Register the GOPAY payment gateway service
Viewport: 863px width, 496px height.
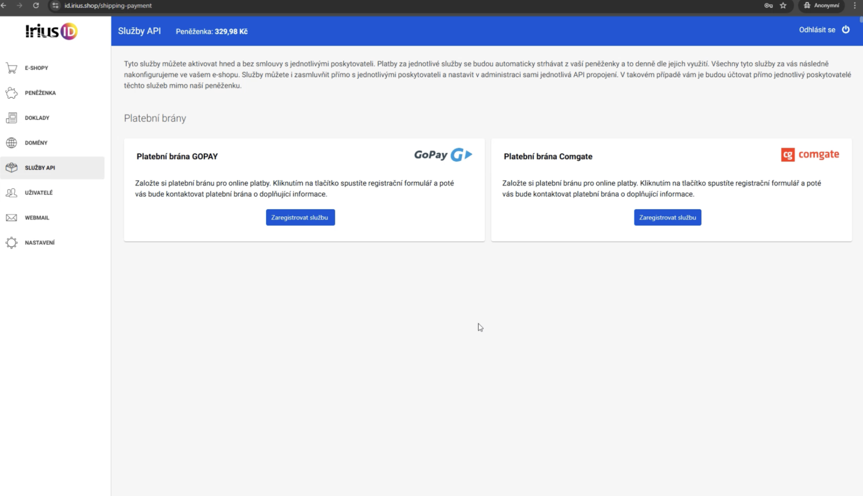coord(300,217)
